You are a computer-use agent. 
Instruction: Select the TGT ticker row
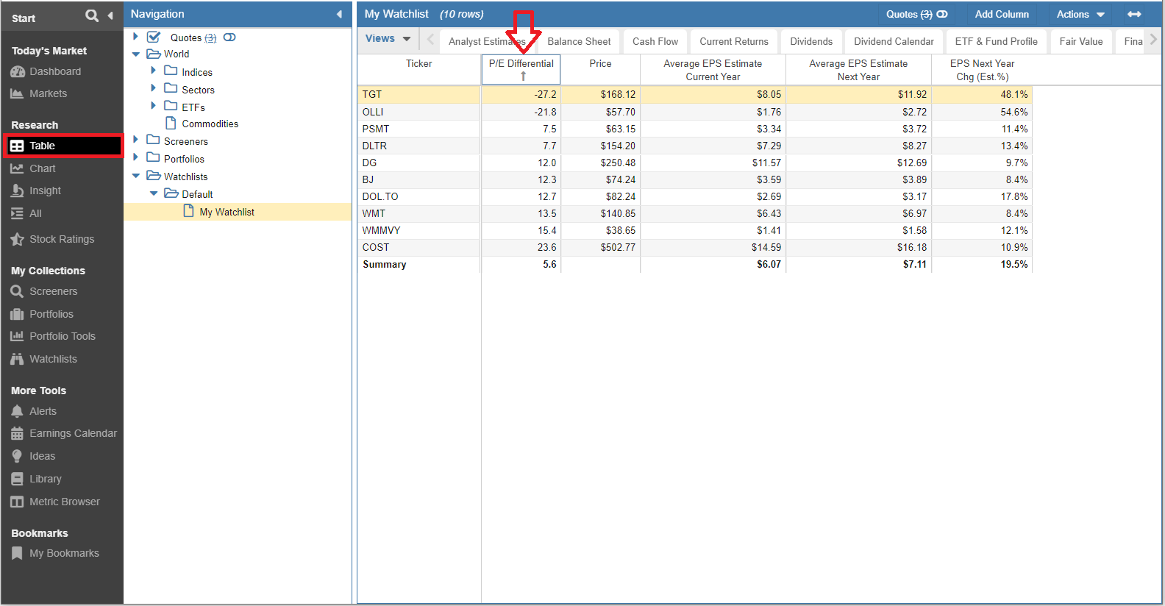click(x=694, y=94)
